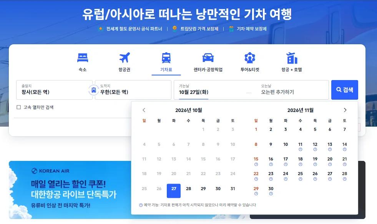377x224 pixels.
Task: Click the 트립닷컴 가격 보장제 link
Action: (199, 29)
